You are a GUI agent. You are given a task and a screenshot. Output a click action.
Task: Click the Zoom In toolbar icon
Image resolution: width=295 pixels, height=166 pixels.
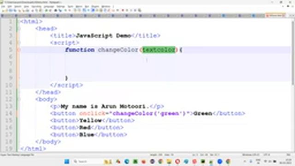(65, 11)
